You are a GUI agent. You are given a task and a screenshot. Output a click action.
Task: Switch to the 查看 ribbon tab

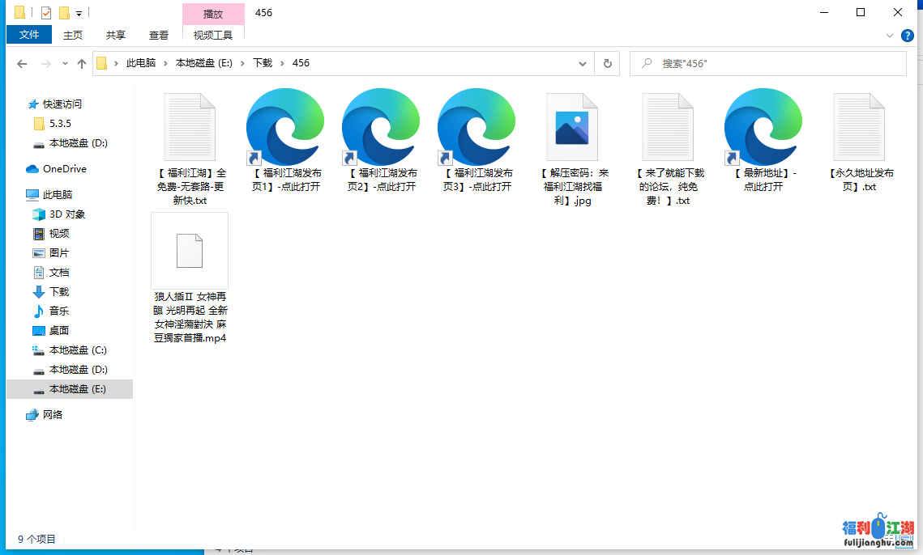(159, 35)
